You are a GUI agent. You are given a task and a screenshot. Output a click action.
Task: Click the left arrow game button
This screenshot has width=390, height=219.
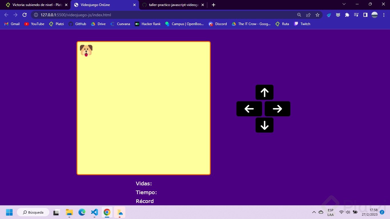pyautogui.click(x=249, y=109)
